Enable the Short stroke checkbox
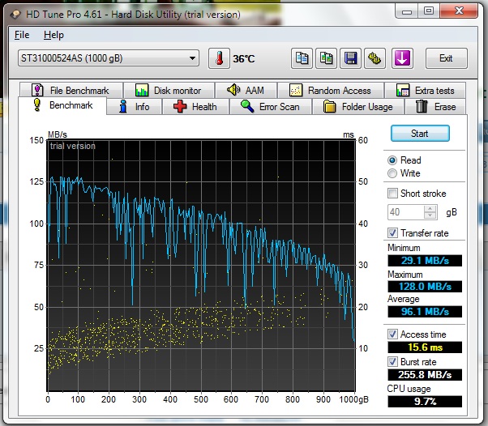The width and height of the screenshot is (488, 426). [392, 193]
